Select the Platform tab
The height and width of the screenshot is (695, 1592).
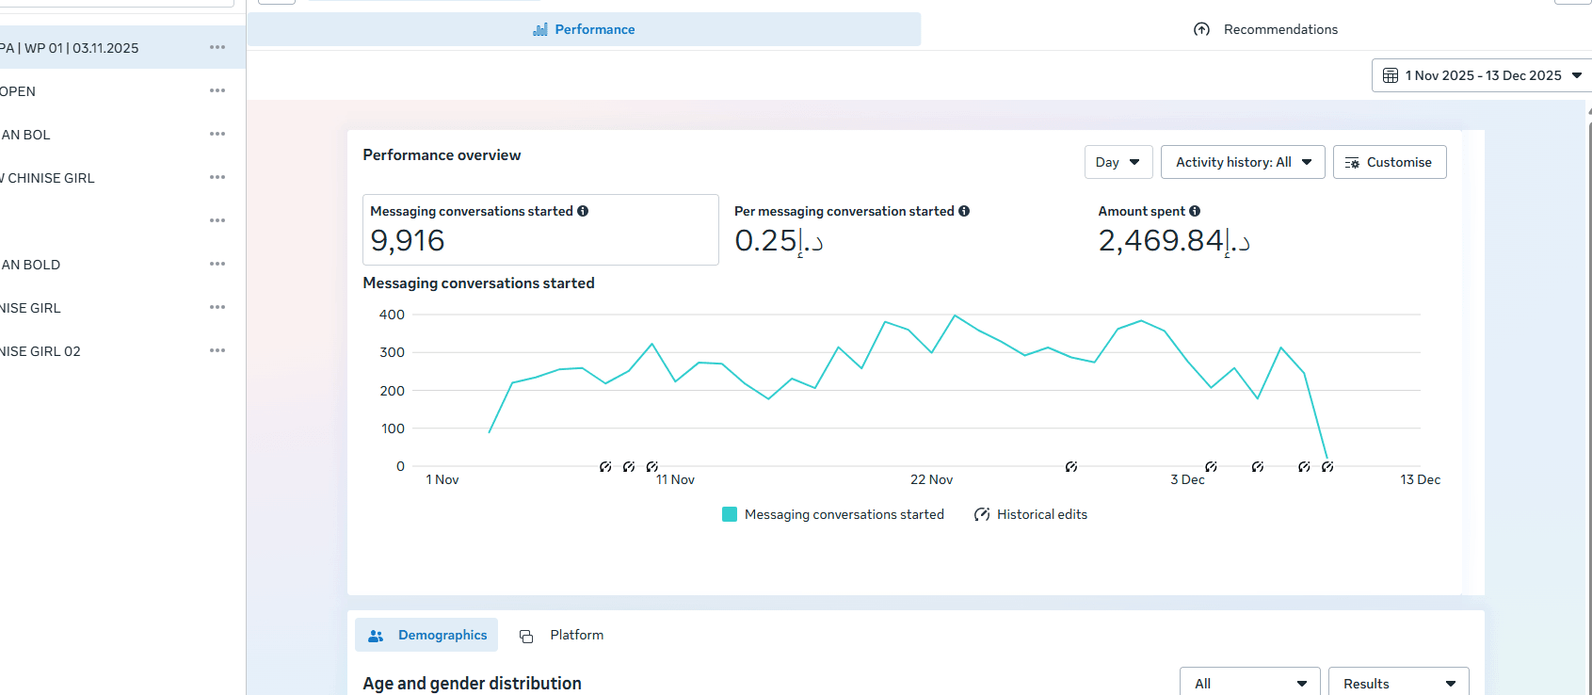pyautogui.click(x=562, y=636)
